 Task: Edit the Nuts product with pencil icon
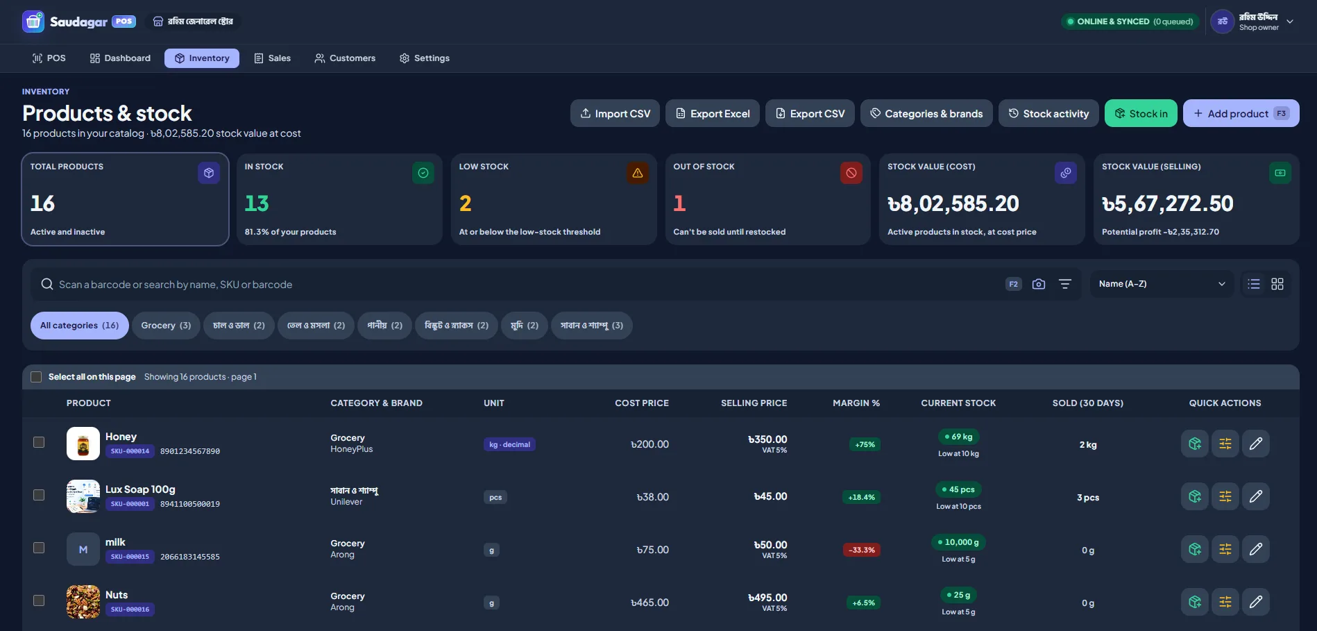[1256, 602]
